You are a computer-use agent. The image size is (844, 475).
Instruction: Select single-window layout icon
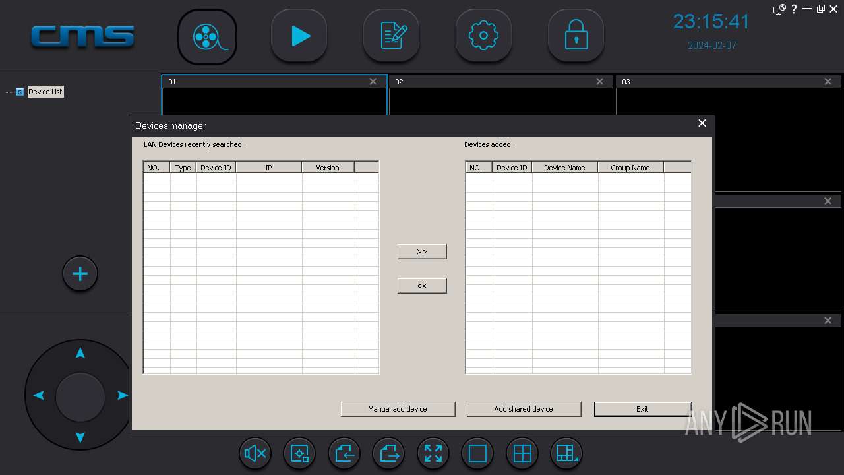pyautogui.click(x=478, y=454)
